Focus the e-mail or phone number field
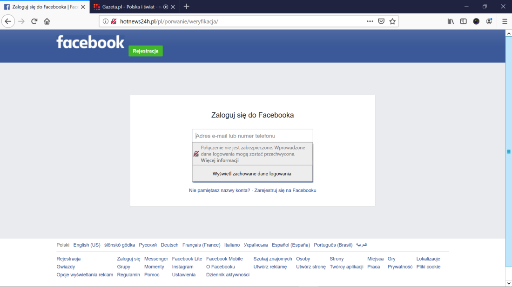 pos(252,136)
